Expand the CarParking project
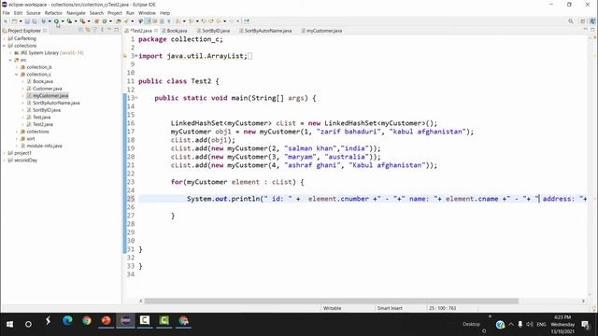 [4, 38]
